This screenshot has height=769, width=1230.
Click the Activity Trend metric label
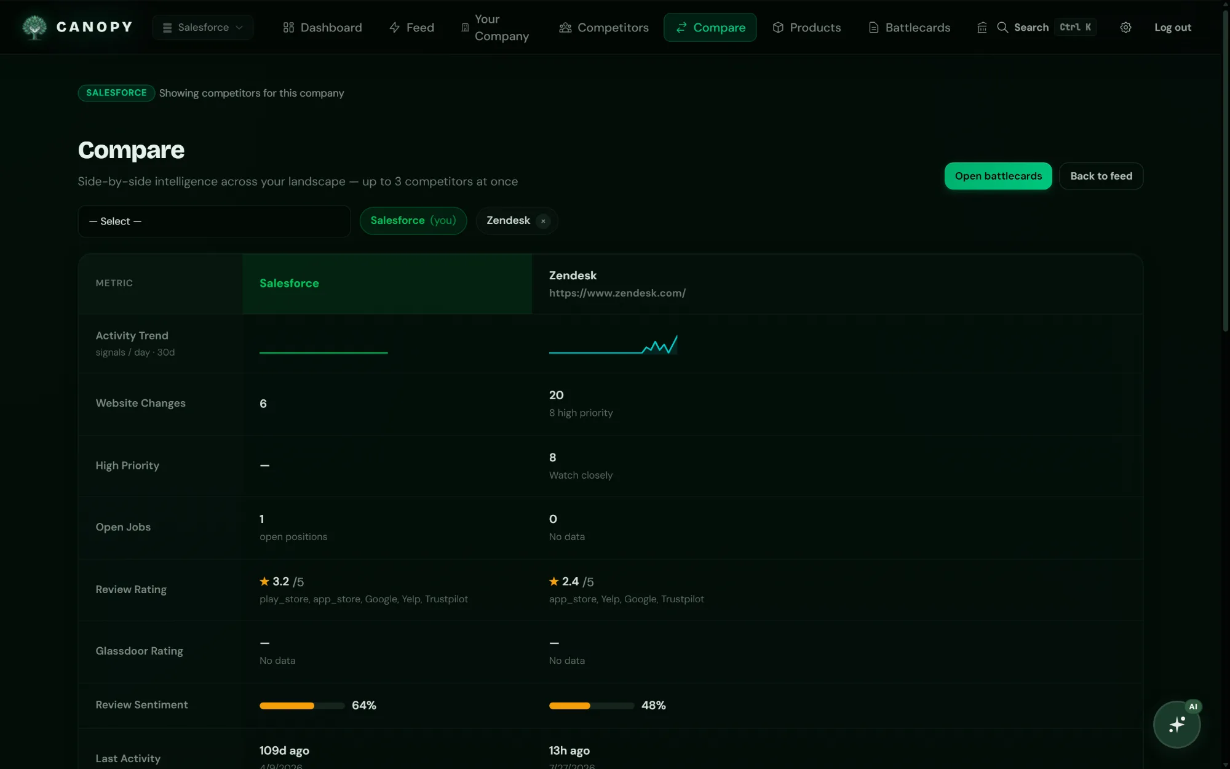[x=132, y=335]
